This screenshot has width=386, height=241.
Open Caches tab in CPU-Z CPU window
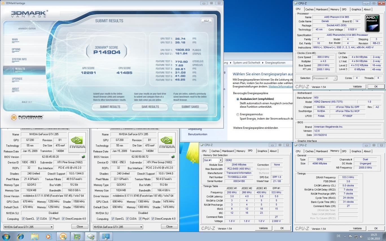(309, 9)
